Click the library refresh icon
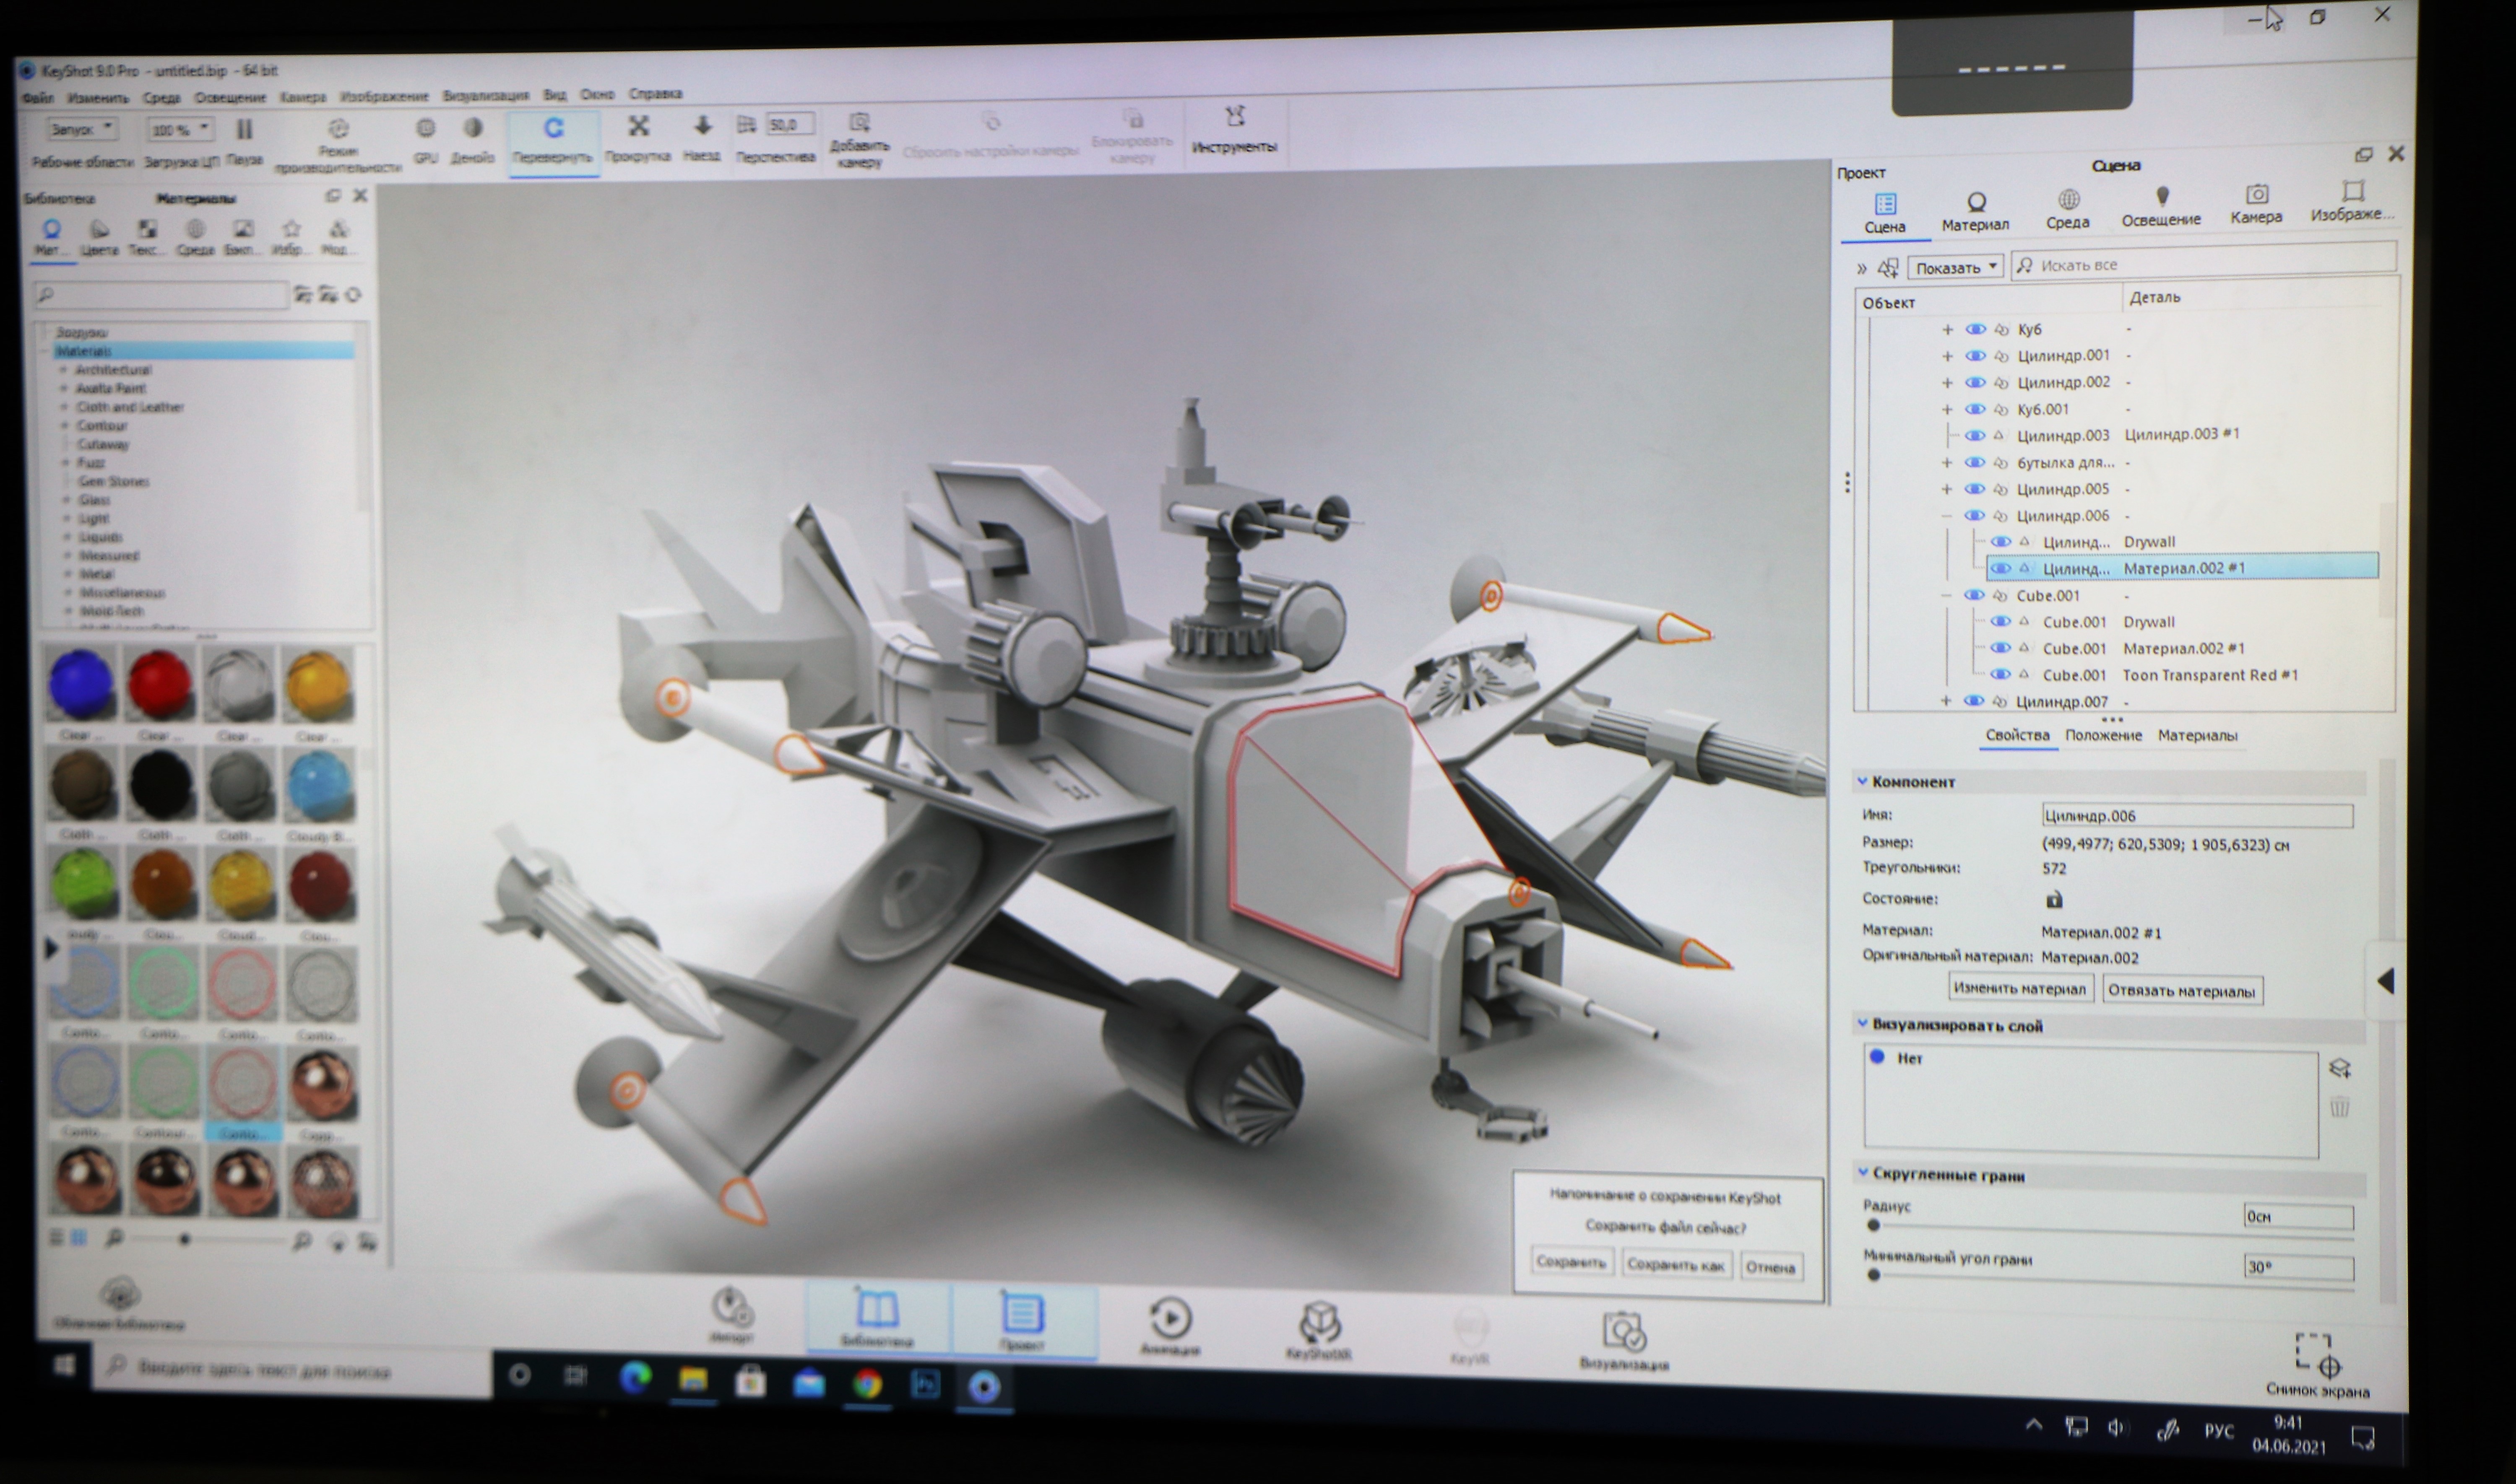 coord(353,295)
